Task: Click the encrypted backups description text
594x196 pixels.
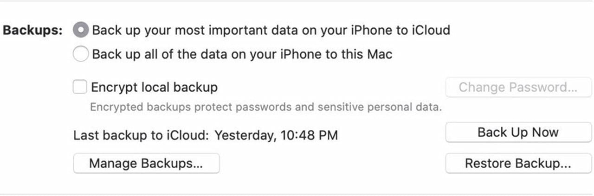Action: (265, 107)
